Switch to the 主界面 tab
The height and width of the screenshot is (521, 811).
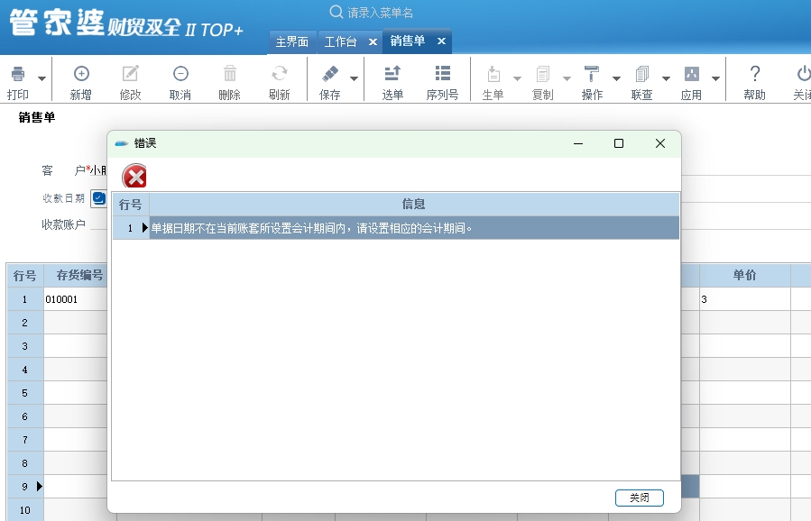pyautogui.click(x=291, y=41)
